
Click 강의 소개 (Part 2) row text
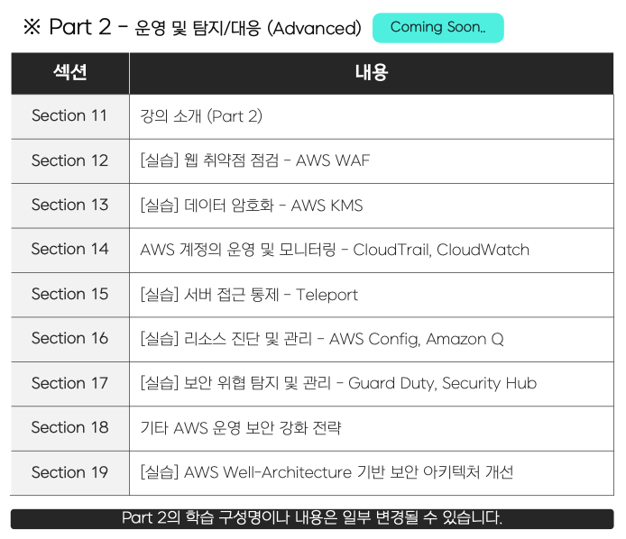(201, 116)
